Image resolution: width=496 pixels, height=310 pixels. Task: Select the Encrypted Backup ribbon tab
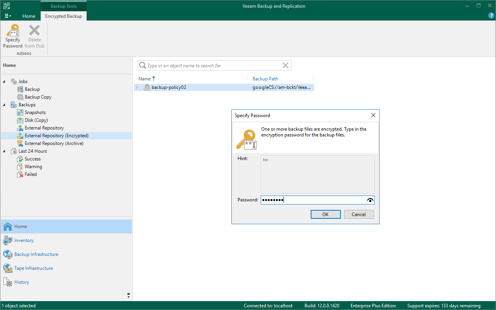(x=63, y=16)
